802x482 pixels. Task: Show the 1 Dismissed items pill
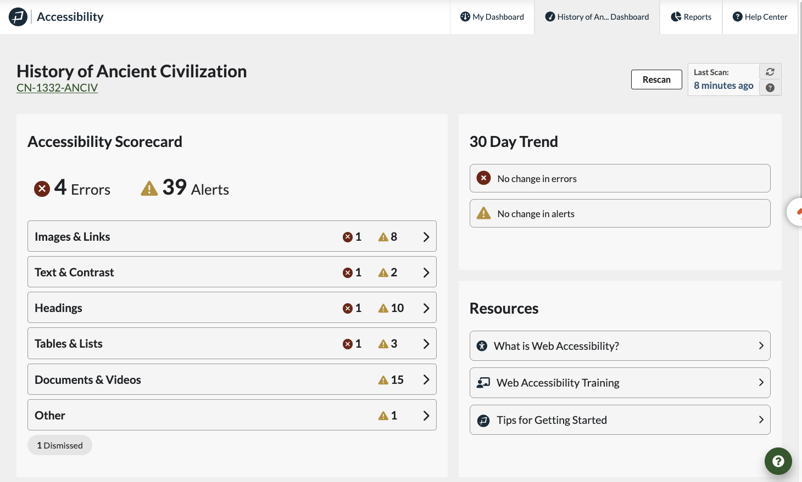(x=60, y=445)
